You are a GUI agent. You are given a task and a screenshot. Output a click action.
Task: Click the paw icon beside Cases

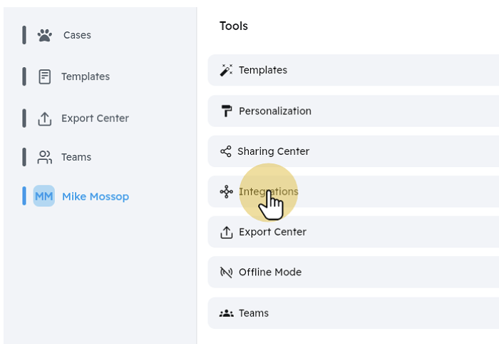point(44,35)
